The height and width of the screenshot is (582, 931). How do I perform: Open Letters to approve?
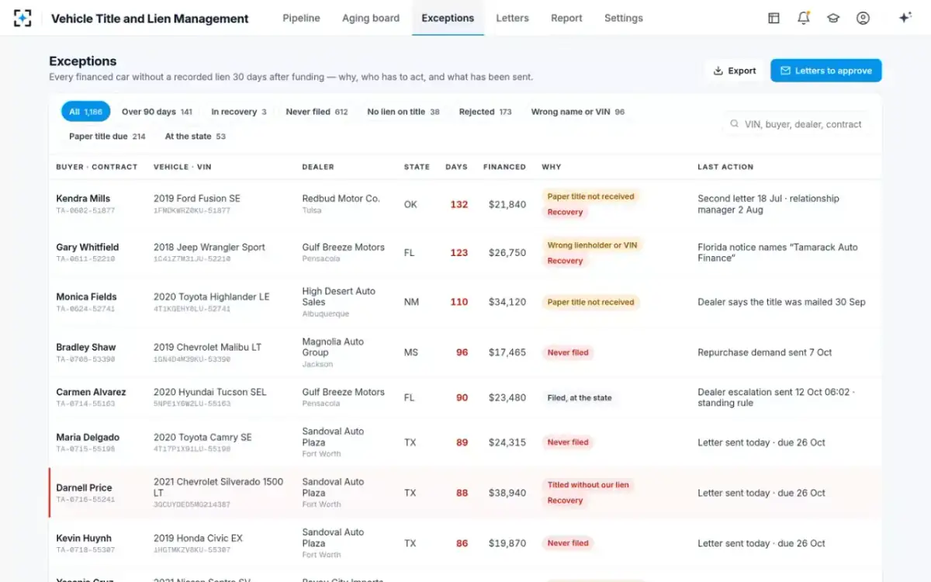point(826,71)
